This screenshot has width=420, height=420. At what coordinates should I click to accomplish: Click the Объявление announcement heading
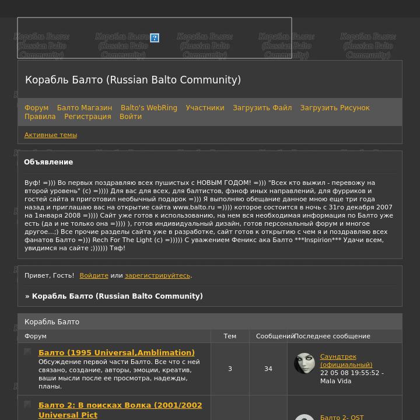tap(48, 162)
